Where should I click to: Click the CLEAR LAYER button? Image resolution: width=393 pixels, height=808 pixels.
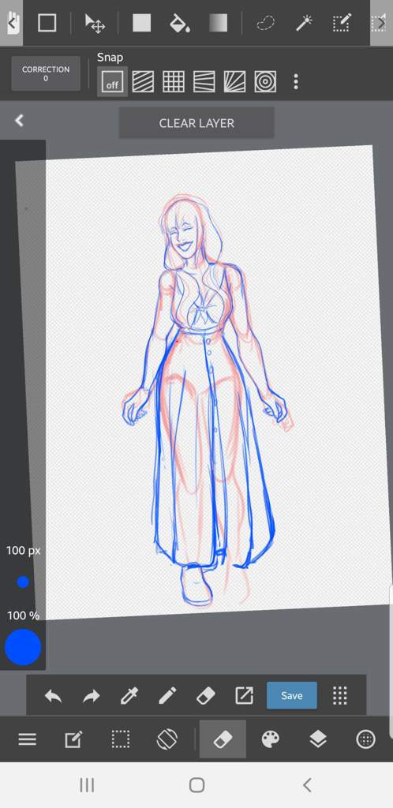tap(196, 123)
